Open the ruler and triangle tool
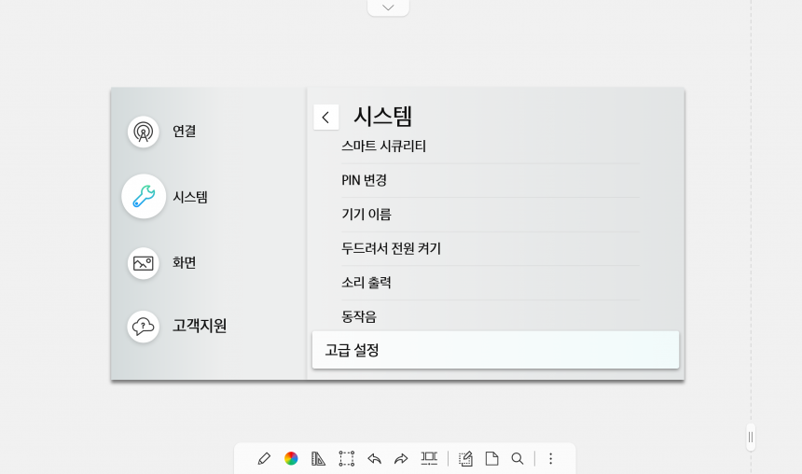The width and height of the screenshot is (802, 474). tap(318, 458)
